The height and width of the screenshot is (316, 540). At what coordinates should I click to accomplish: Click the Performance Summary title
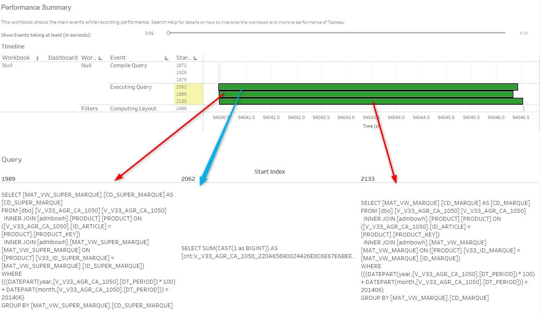pos(36,8)
